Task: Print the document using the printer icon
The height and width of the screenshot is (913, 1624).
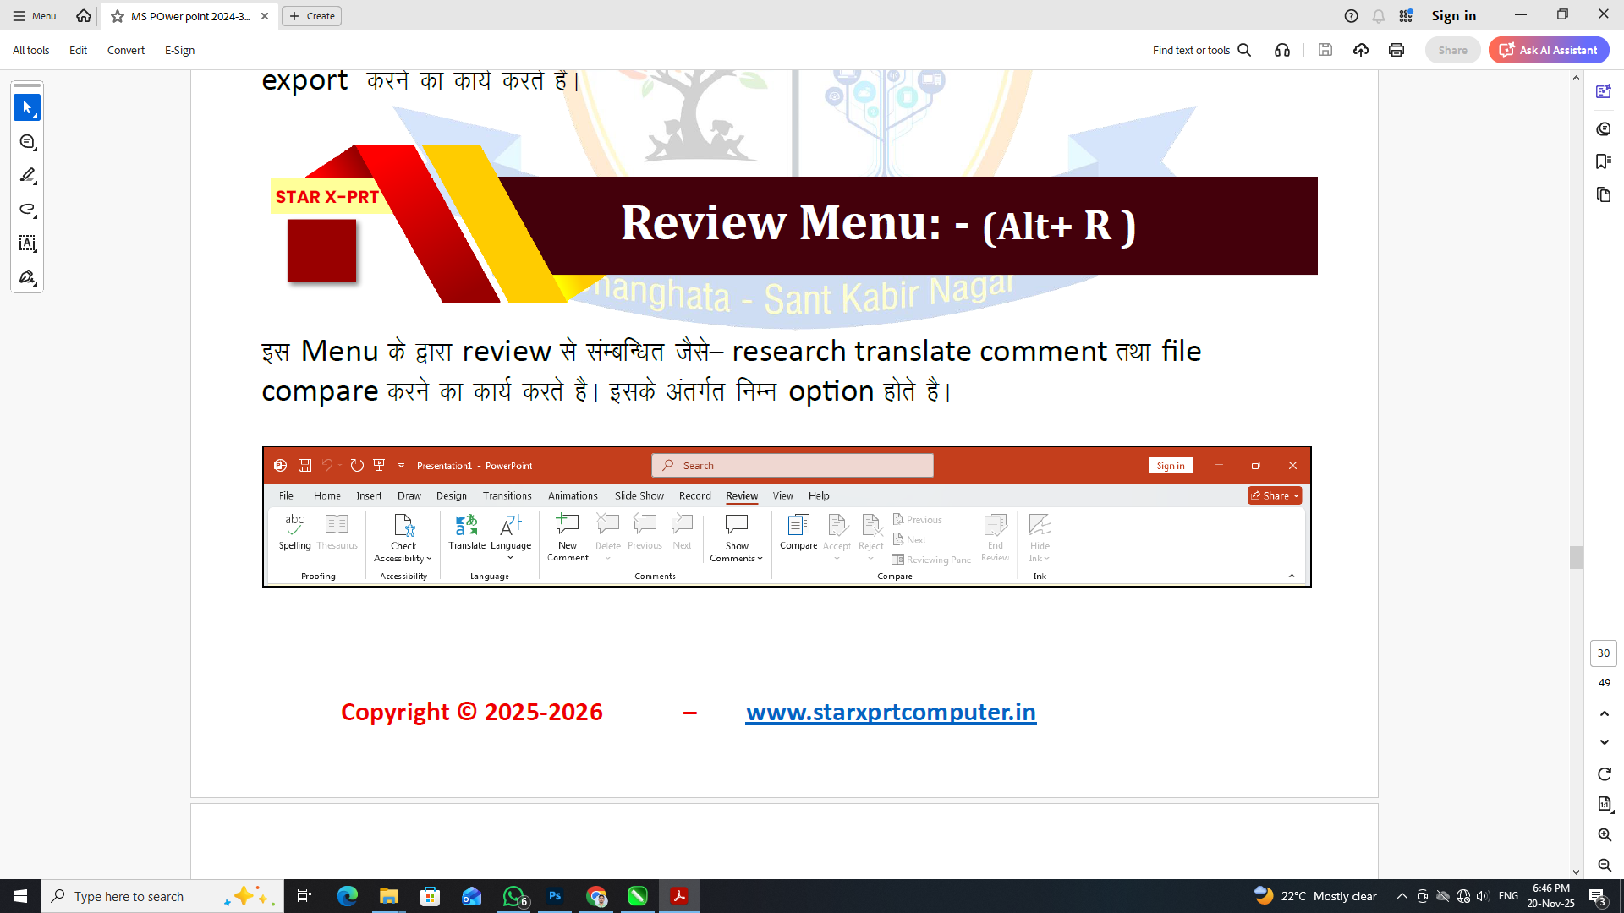Action: pos(1396,50)
